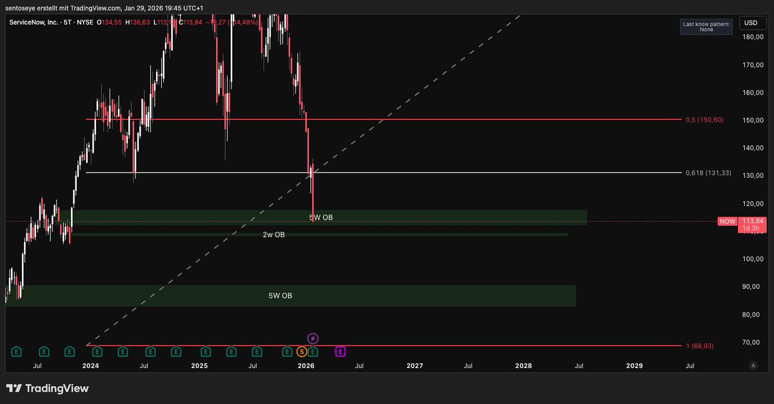Select the 5W OB label in the lower green zone
Screen dimensions: 774x404
pyautogui.click(x=281, y=296)
